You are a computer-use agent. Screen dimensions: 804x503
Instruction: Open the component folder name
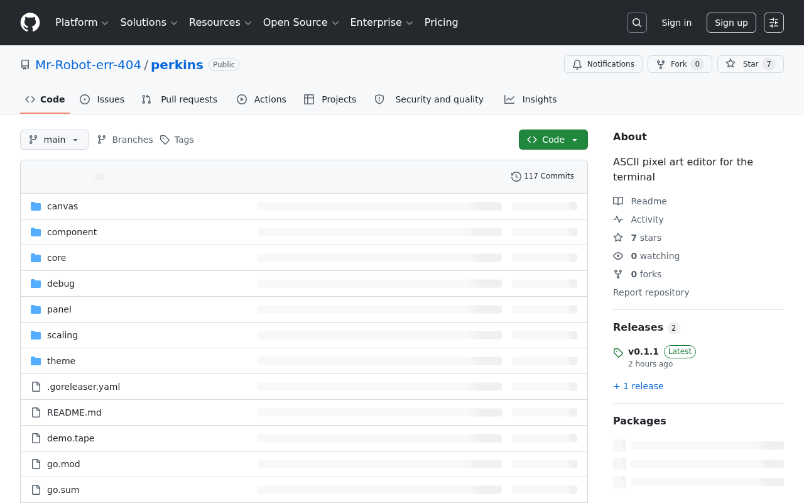click(x=72, y=232)
